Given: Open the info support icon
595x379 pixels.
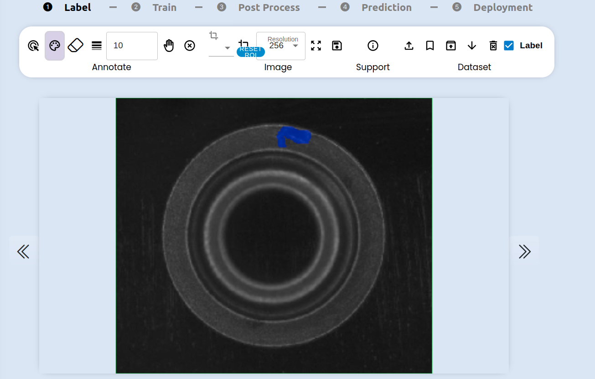Looking at the screenshot, I should click(373, 46).
